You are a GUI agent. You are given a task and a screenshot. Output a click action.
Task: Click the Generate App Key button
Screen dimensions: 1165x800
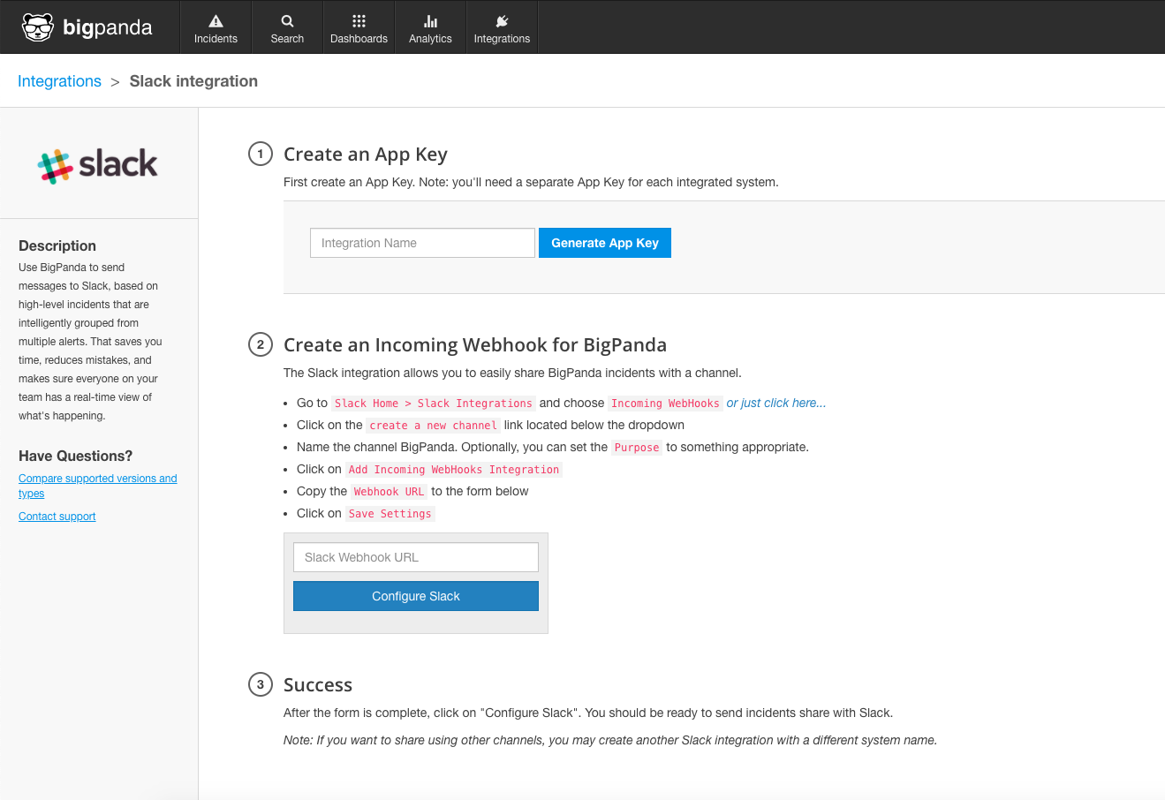coord(605,243)
